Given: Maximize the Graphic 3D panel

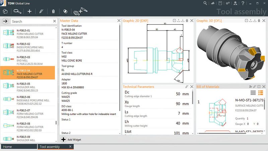Looking at the screenshot, I should point(246,20).
